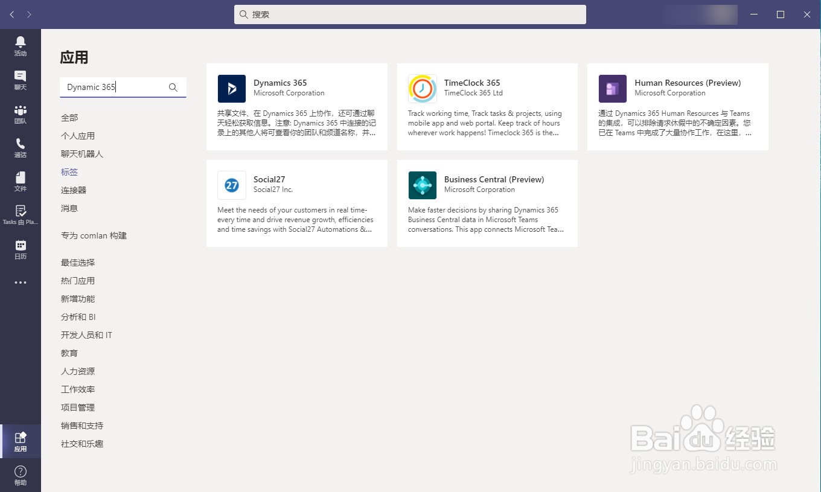Go back with the left arrow
The width and height of the screenshot is (821, 492).
tap(12, 14)
